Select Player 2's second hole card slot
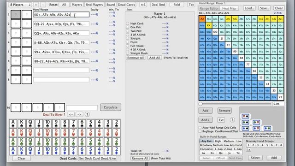This screenshot has width=295, height=166. pyautogui.click(x=27, y=24)
